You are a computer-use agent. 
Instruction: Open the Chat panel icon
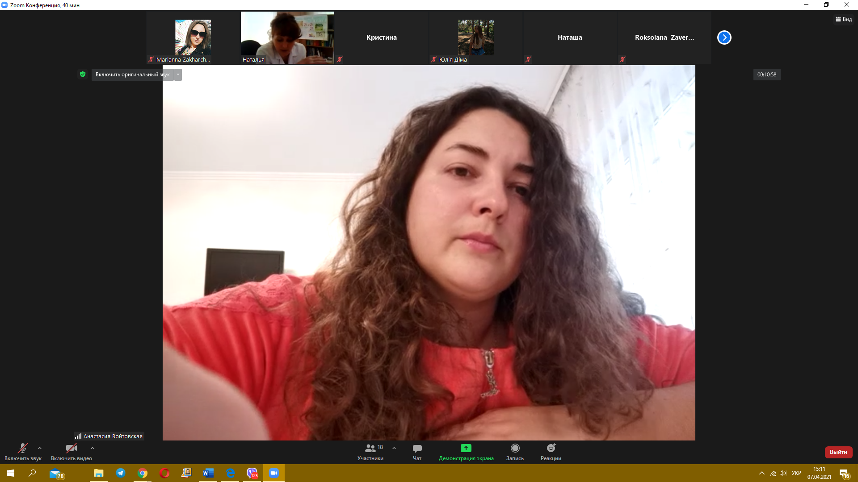[417, 449]
